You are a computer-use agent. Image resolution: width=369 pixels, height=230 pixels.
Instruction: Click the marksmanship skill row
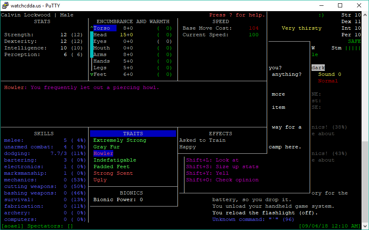pos(45,173)
